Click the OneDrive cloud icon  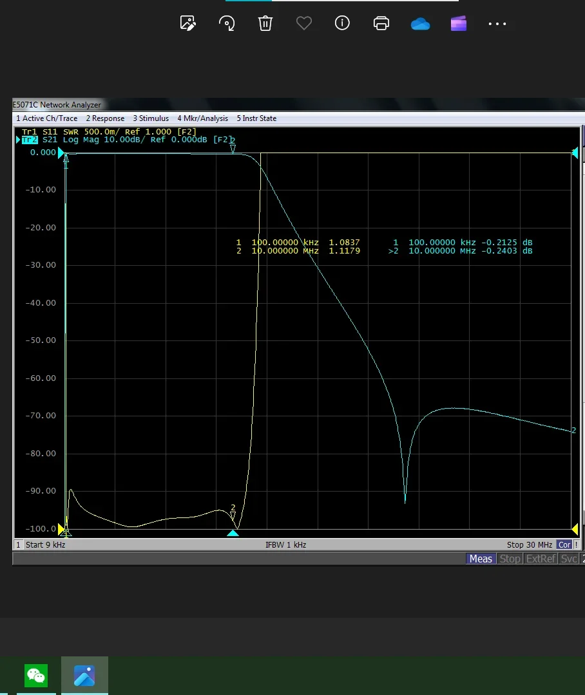420,24
